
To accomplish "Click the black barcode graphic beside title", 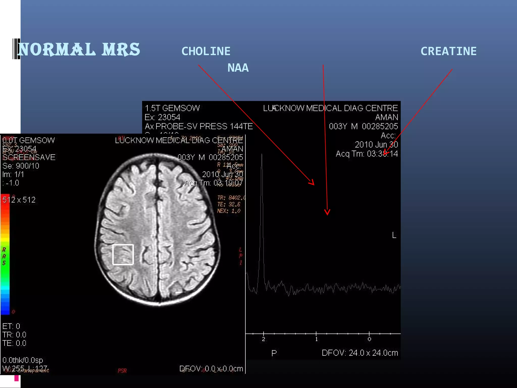I will 16,49.
